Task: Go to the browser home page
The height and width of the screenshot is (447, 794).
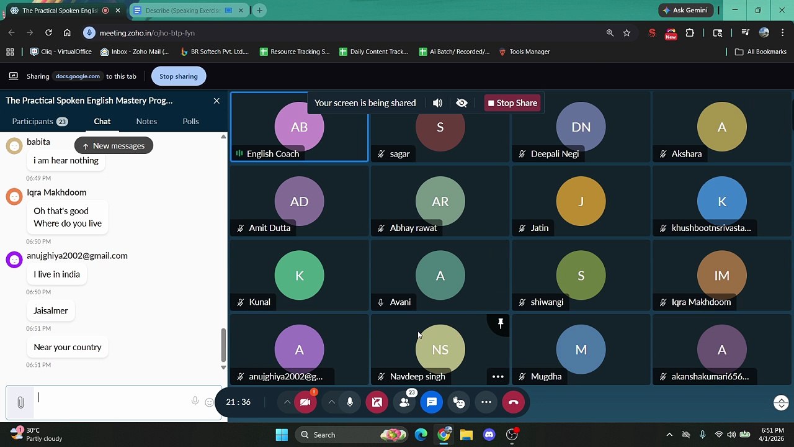Action: tap(67, 33)
